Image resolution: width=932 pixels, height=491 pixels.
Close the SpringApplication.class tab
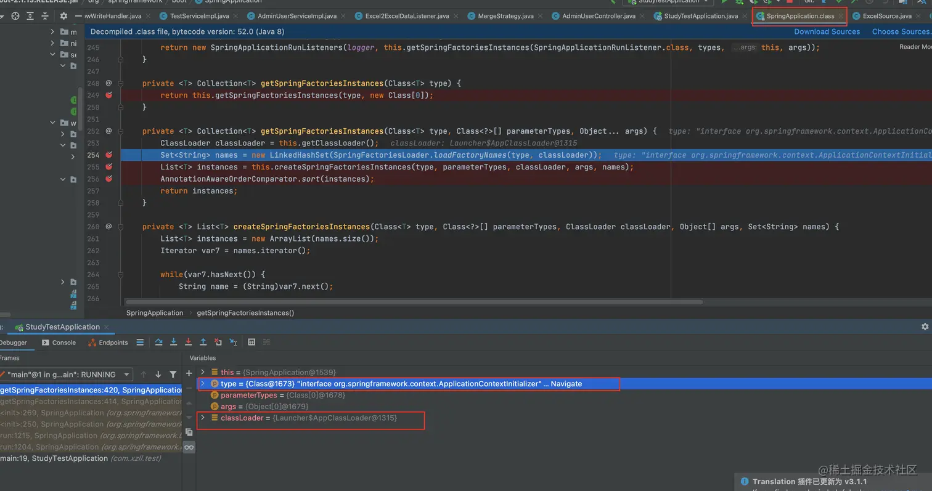tap(841, 16)
